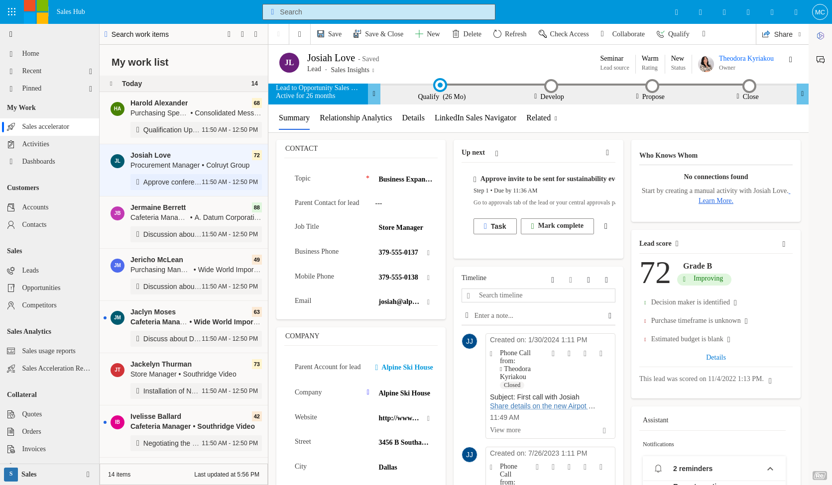Switch to Relationship Analytics tab
This screenshot has width=832, height=485.
[356, 118]
